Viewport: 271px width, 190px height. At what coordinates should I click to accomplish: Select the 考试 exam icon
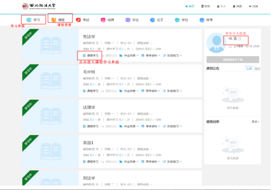(x=78, y=20)
